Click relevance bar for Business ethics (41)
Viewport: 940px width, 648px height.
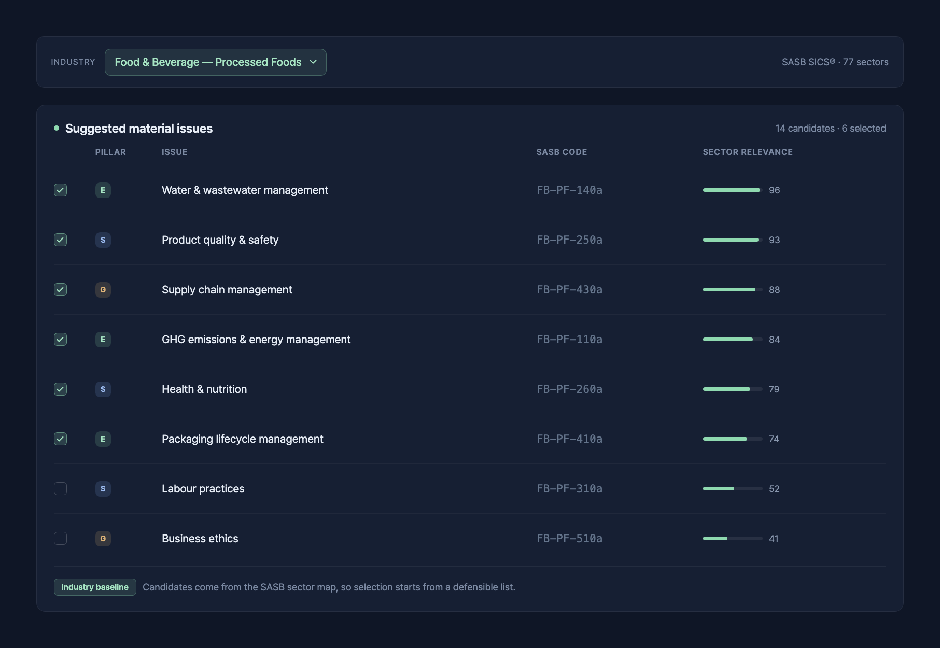pos(733,539)
